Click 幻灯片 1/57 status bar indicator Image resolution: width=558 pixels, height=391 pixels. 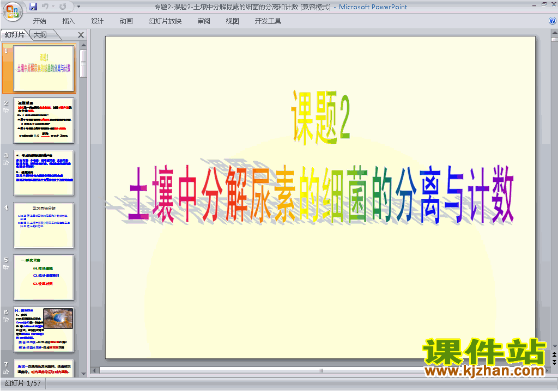[23, 383]
